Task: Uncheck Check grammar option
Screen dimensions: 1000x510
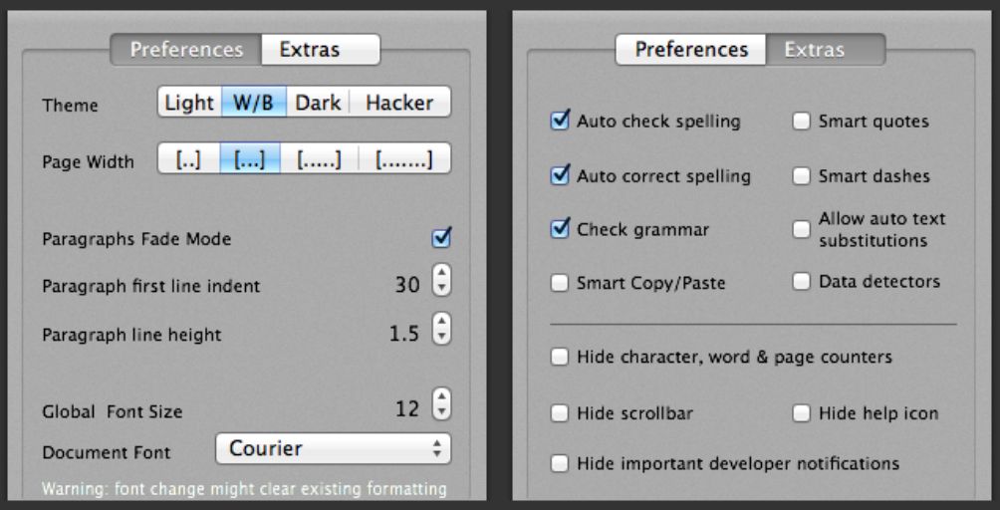Action: (560, 229)
